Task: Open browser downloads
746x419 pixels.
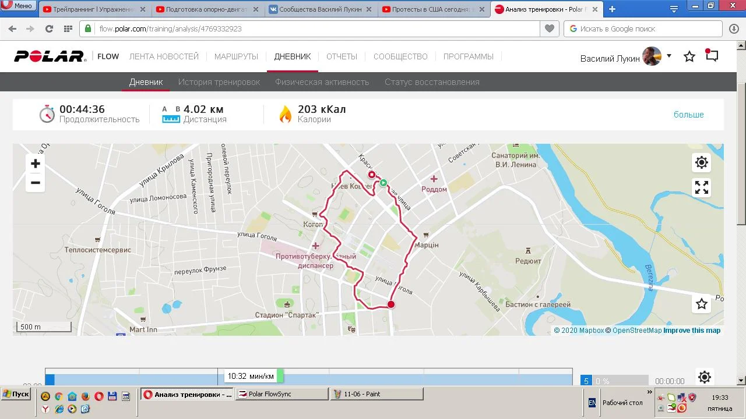Action: click(x=734, y=29)
